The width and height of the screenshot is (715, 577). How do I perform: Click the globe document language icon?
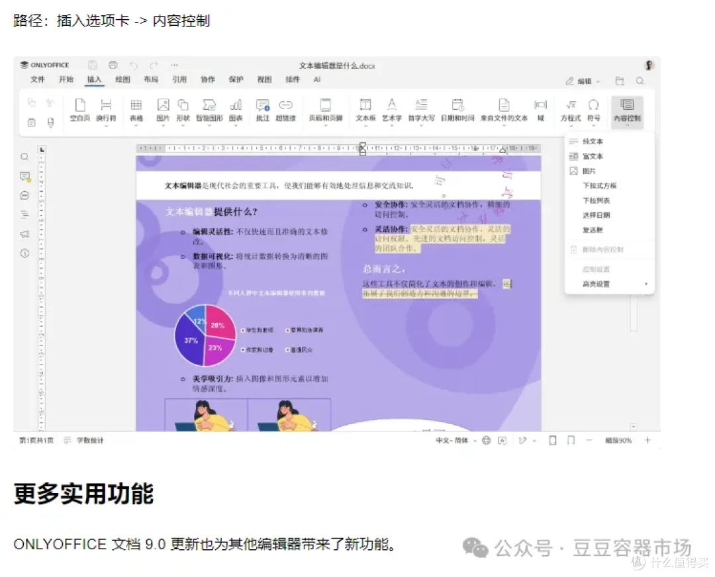pyautogui.click(x=487, y=440)
